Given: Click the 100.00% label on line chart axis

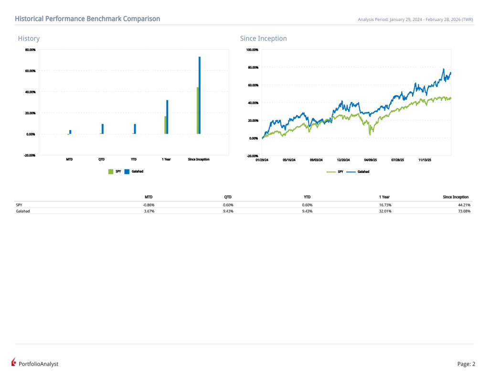Looking at the screenshot, I should click(x=252, y=50).
